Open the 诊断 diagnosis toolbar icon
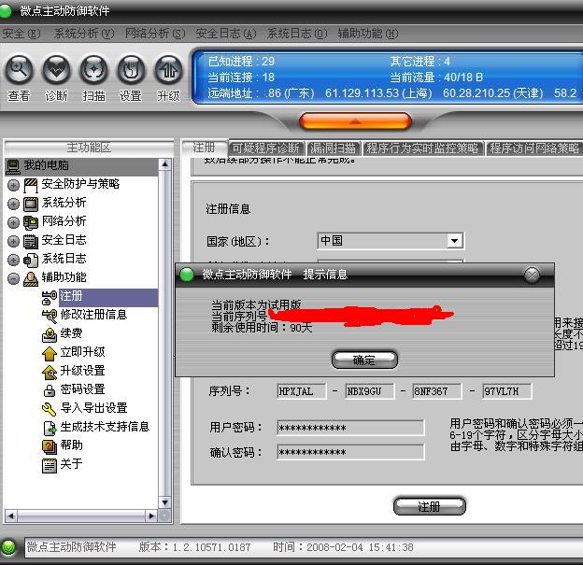This screenshot has height=565, width=583. coord(56,69)
